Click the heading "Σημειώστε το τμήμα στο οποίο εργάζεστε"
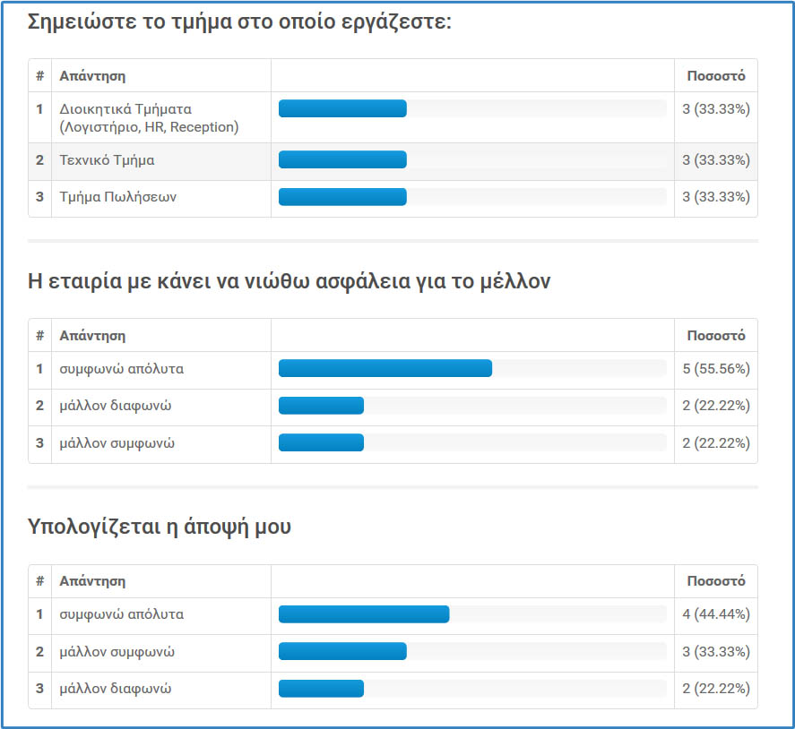795x729 pixels. tap(239, 21)
